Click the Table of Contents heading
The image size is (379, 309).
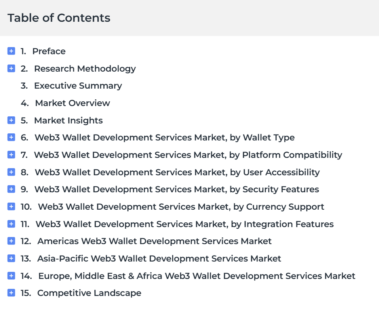[x=59, y=18]
